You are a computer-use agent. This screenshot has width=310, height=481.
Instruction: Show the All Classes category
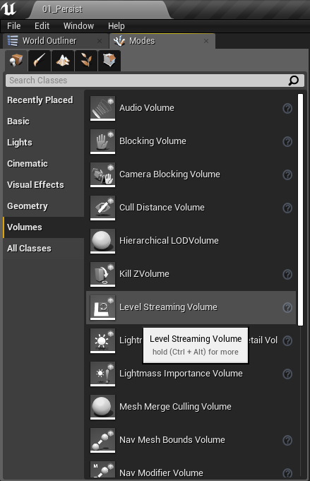(x=29, y=249)
